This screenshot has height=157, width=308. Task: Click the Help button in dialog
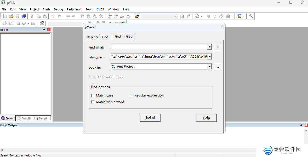point(206,118)
